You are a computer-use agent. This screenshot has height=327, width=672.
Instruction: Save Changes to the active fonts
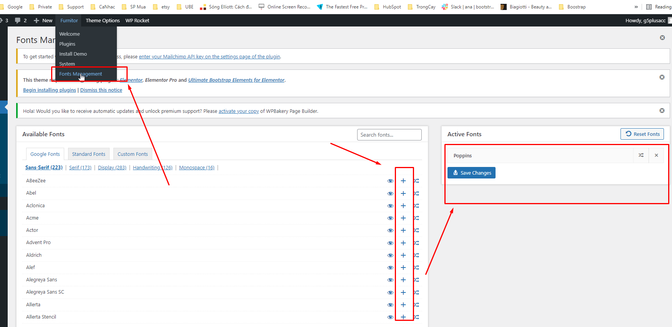[471, 173]
